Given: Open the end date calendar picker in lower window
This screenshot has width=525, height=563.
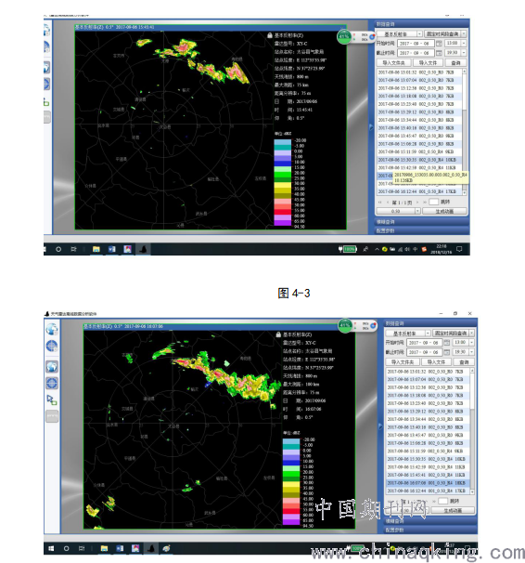Looking at the screenshot, I should tap(447, 352).
